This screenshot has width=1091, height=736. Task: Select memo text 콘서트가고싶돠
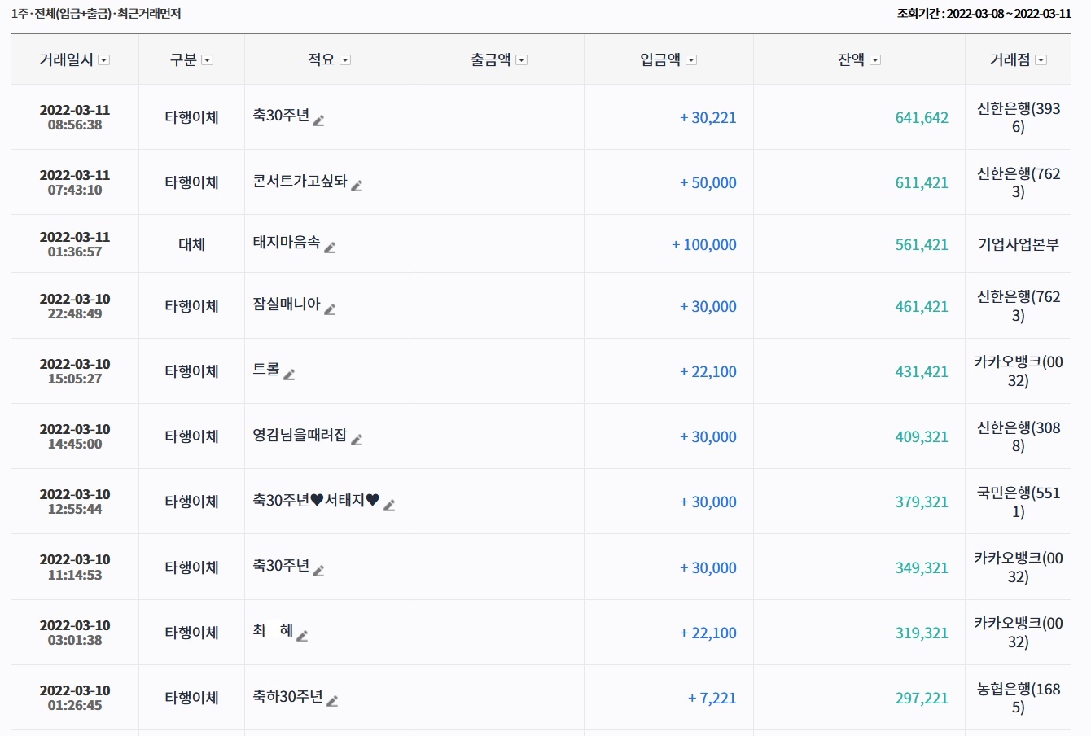(x=300, y=182)
